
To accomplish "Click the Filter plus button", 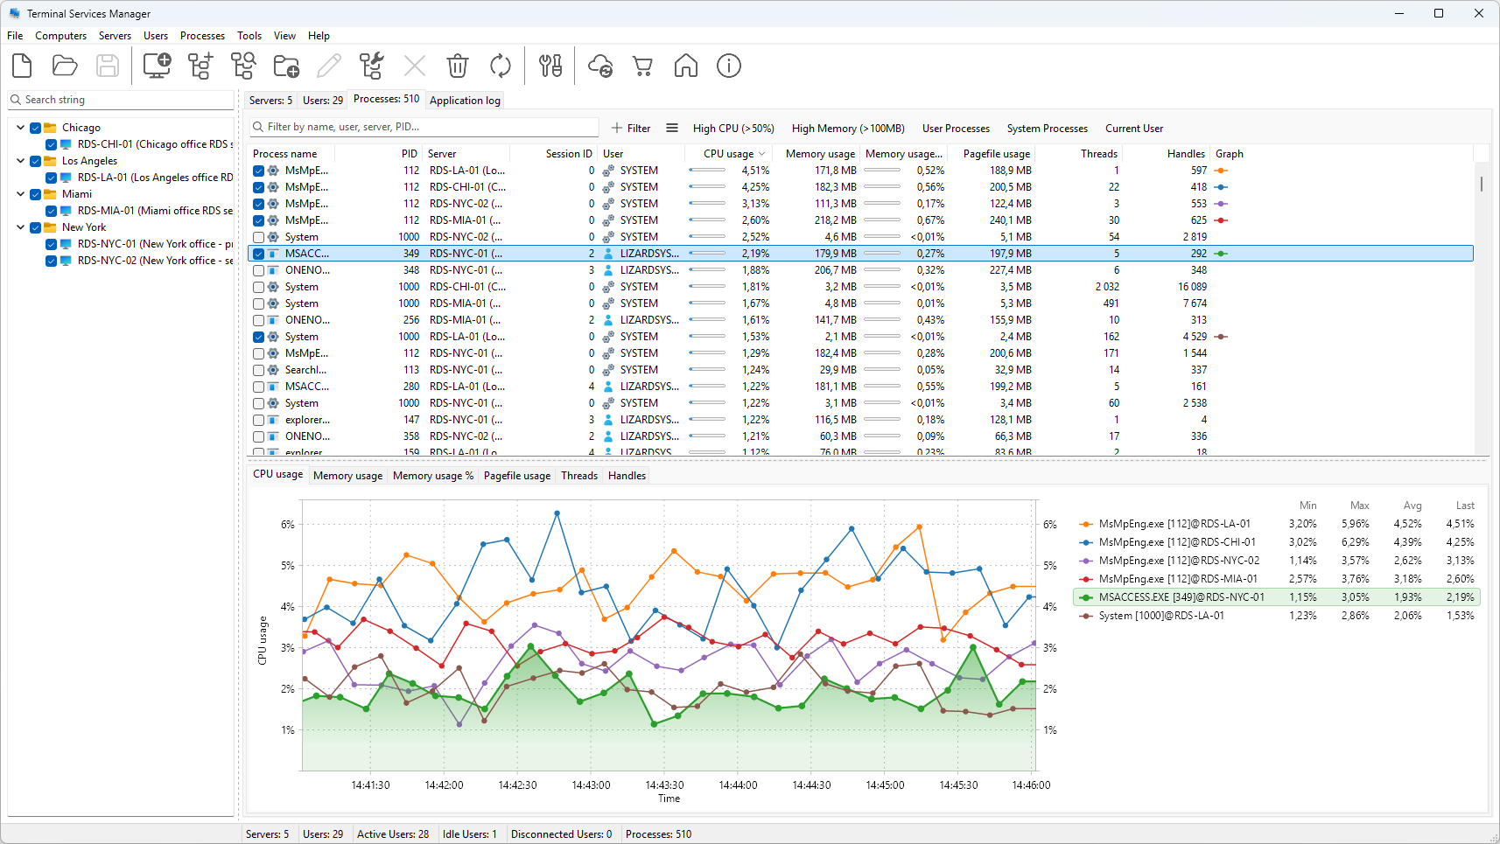I will [631, 128].
